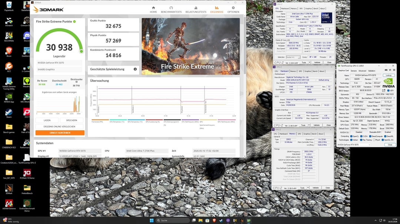Click the ERNEUT AUSFÜHREN orange button
The image size is (400, 224).
click(60, 133)
